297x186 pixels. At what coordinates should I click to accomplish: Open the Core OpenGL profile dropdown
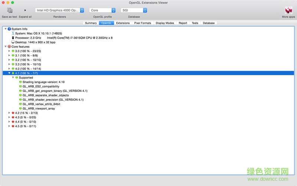point(102,10)
